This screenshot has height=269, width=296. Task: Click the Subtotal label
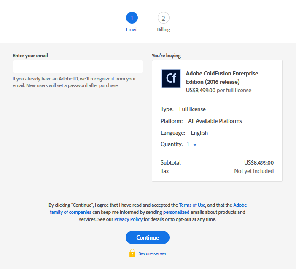click(x=170, y=162)
